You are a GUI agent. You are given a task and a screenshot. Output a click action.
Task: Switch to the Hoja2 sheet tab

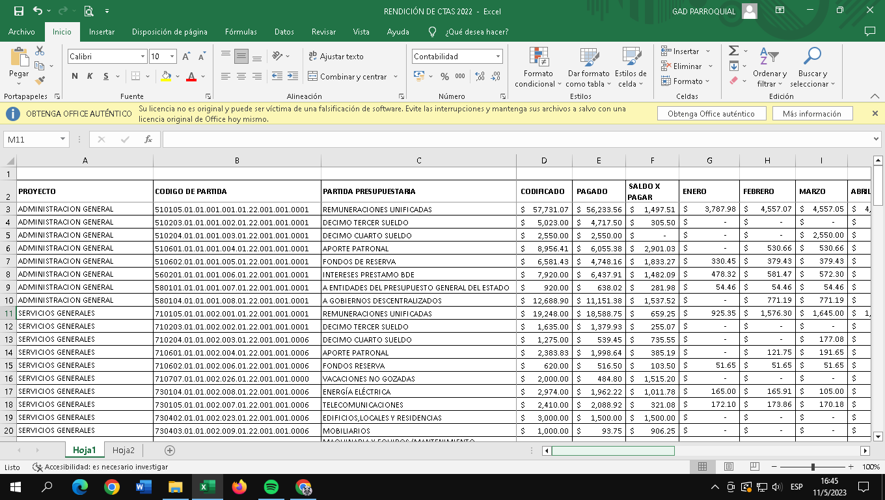coord(123,450)
